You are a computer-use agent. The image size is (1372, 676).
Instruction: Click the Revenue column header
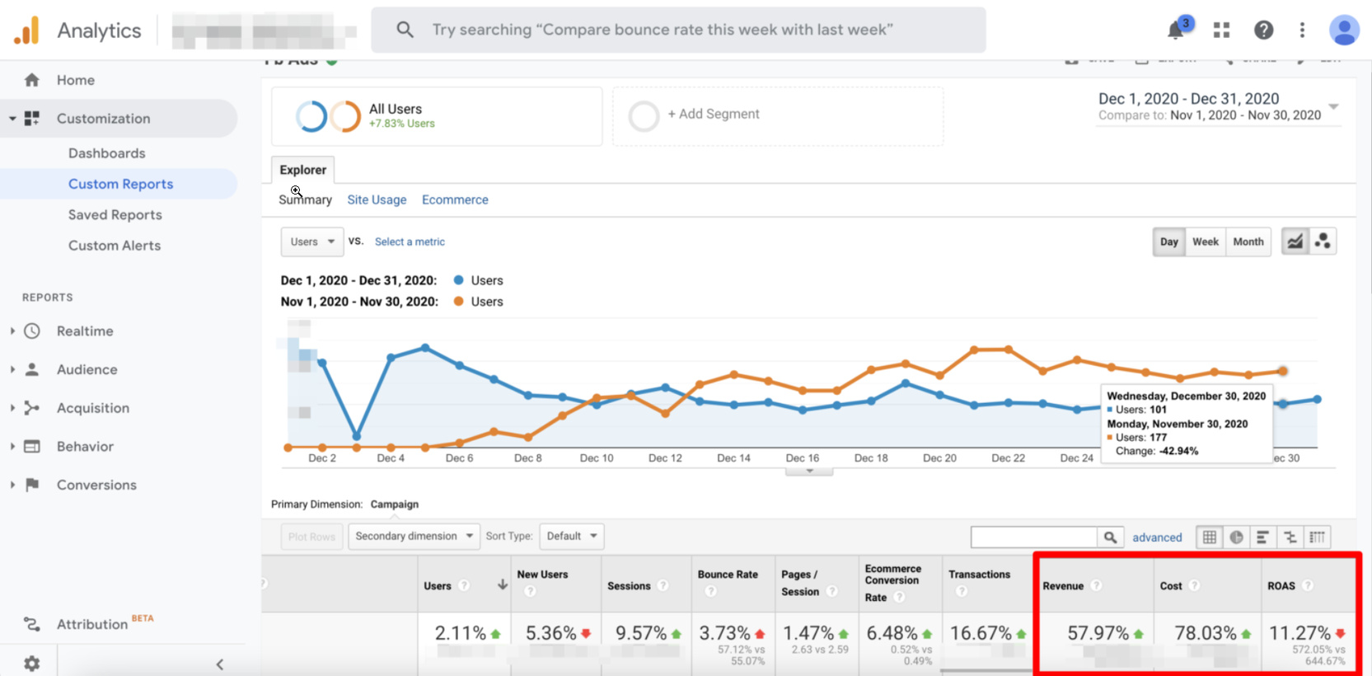pyautogui.click(x=1063, y=585)
